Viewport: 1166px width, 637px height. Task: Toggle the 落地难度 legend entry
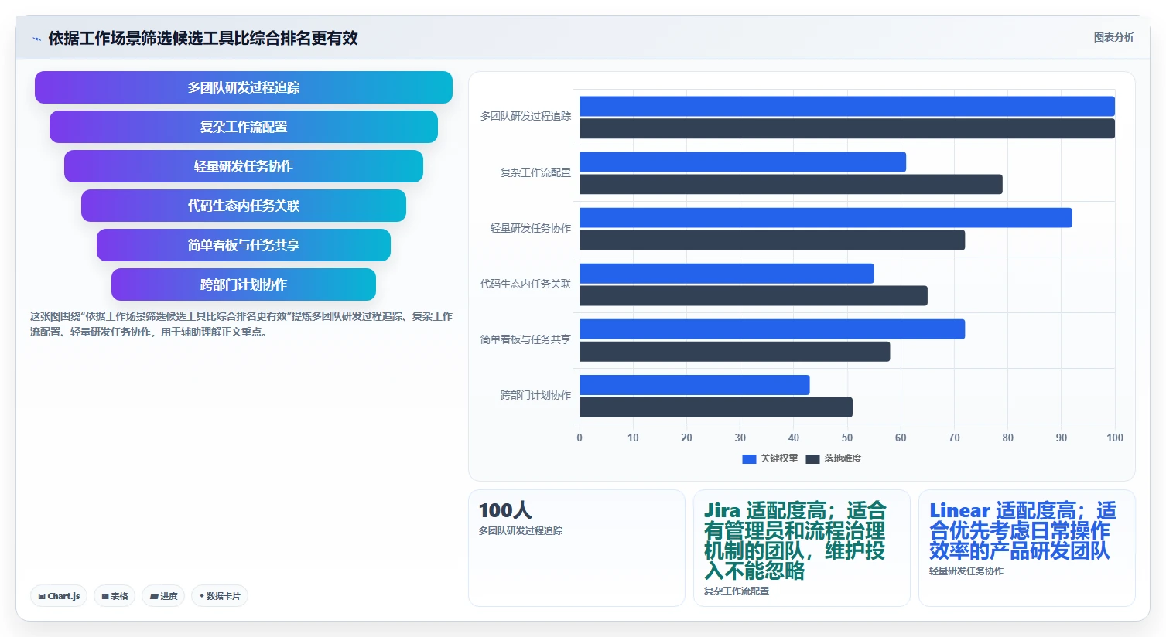coord(833,458)
